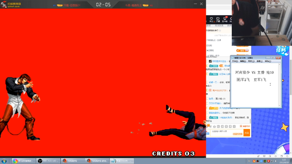Click the second browser status bar icon

(264, 156)
